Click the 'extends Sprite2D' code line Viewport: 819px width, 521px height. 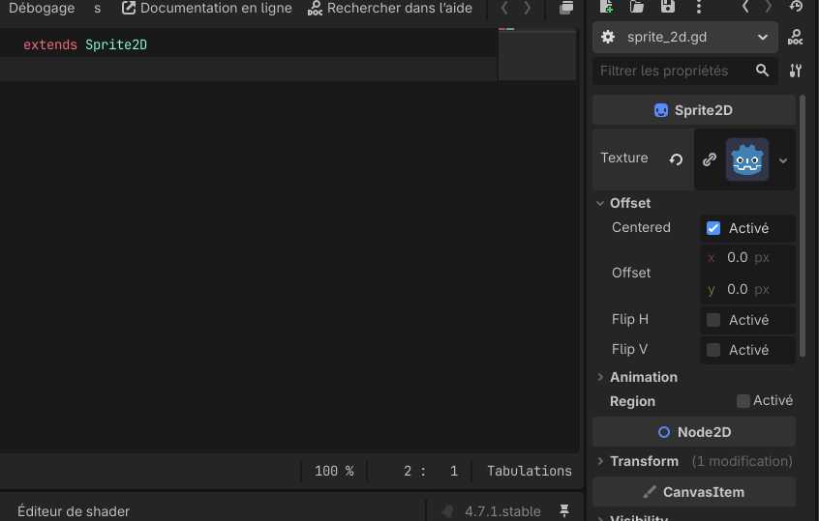click(x=85, y=44)
